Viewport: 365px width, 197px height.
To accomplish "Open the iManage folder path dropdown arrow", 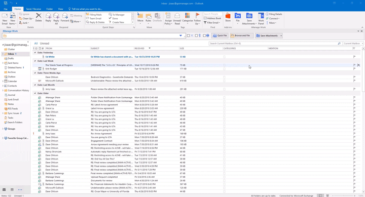I will (x=180, y=36).
